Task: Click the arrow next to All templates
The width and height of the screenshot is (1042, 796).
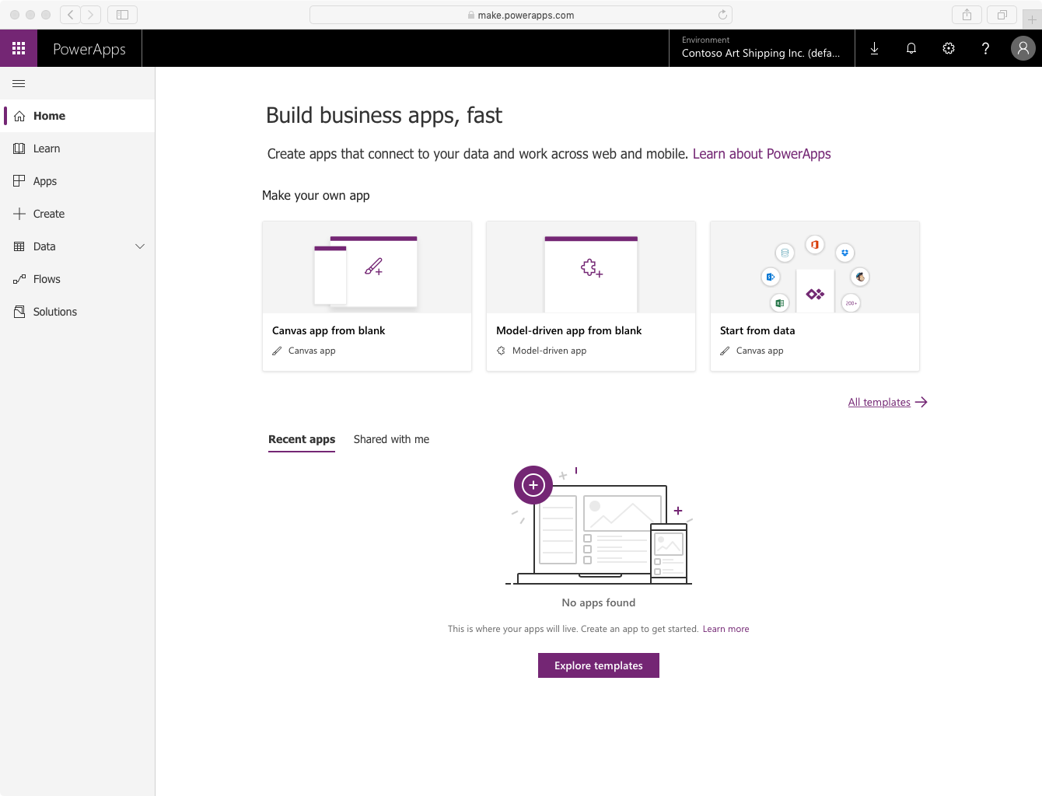Action: click(x=921, y=402)
